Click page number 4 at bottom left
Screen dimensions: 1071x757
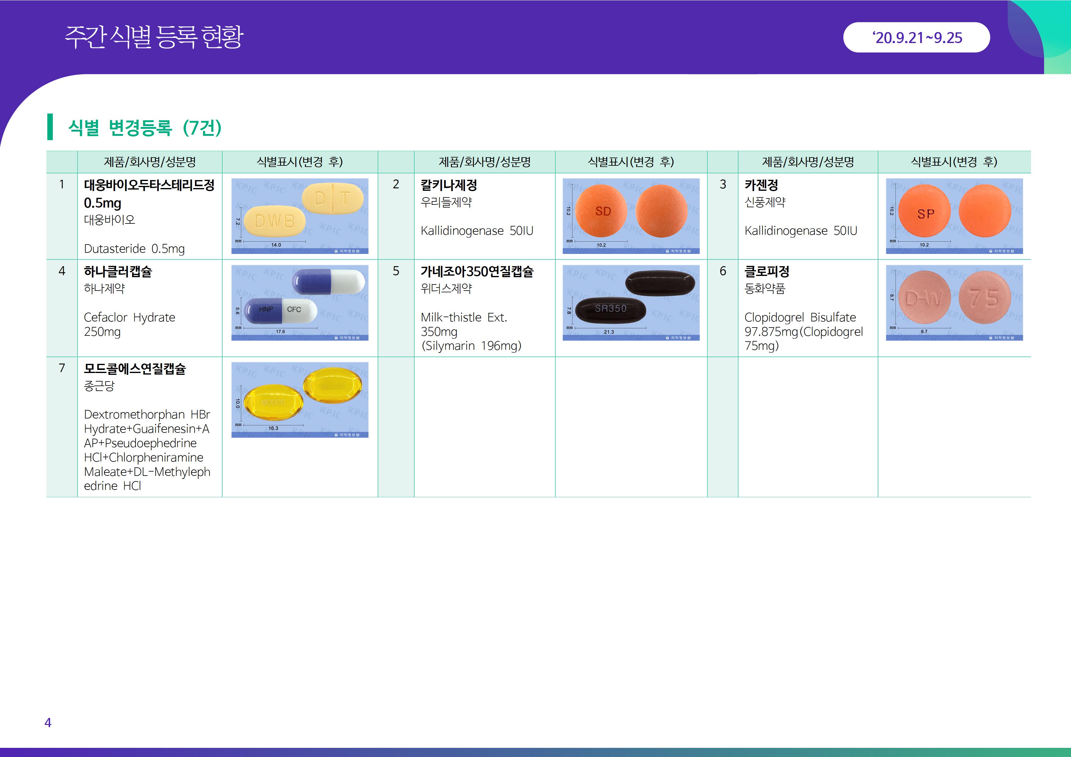pos(48,723)
